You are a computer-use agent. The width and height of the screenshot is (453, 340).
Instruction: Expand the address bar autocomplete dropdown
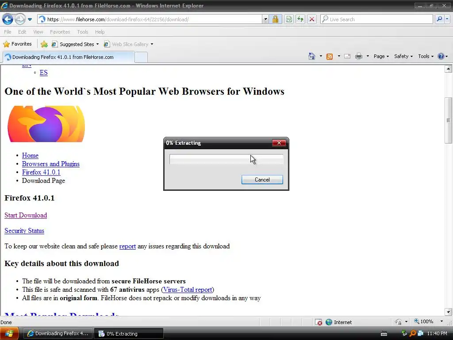pyautogui.click(x=265, y=19)
